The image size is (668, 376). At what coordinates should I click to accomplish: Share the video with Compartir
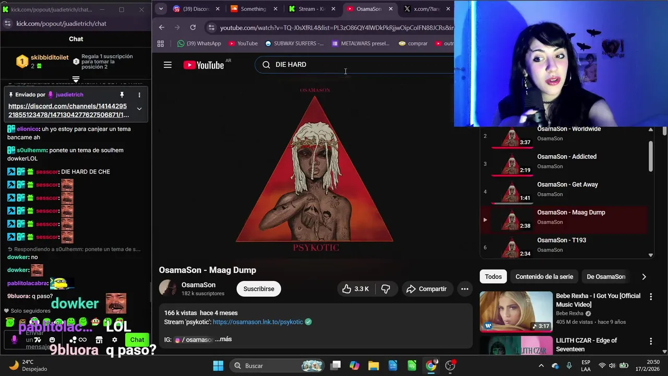point(426,289)
